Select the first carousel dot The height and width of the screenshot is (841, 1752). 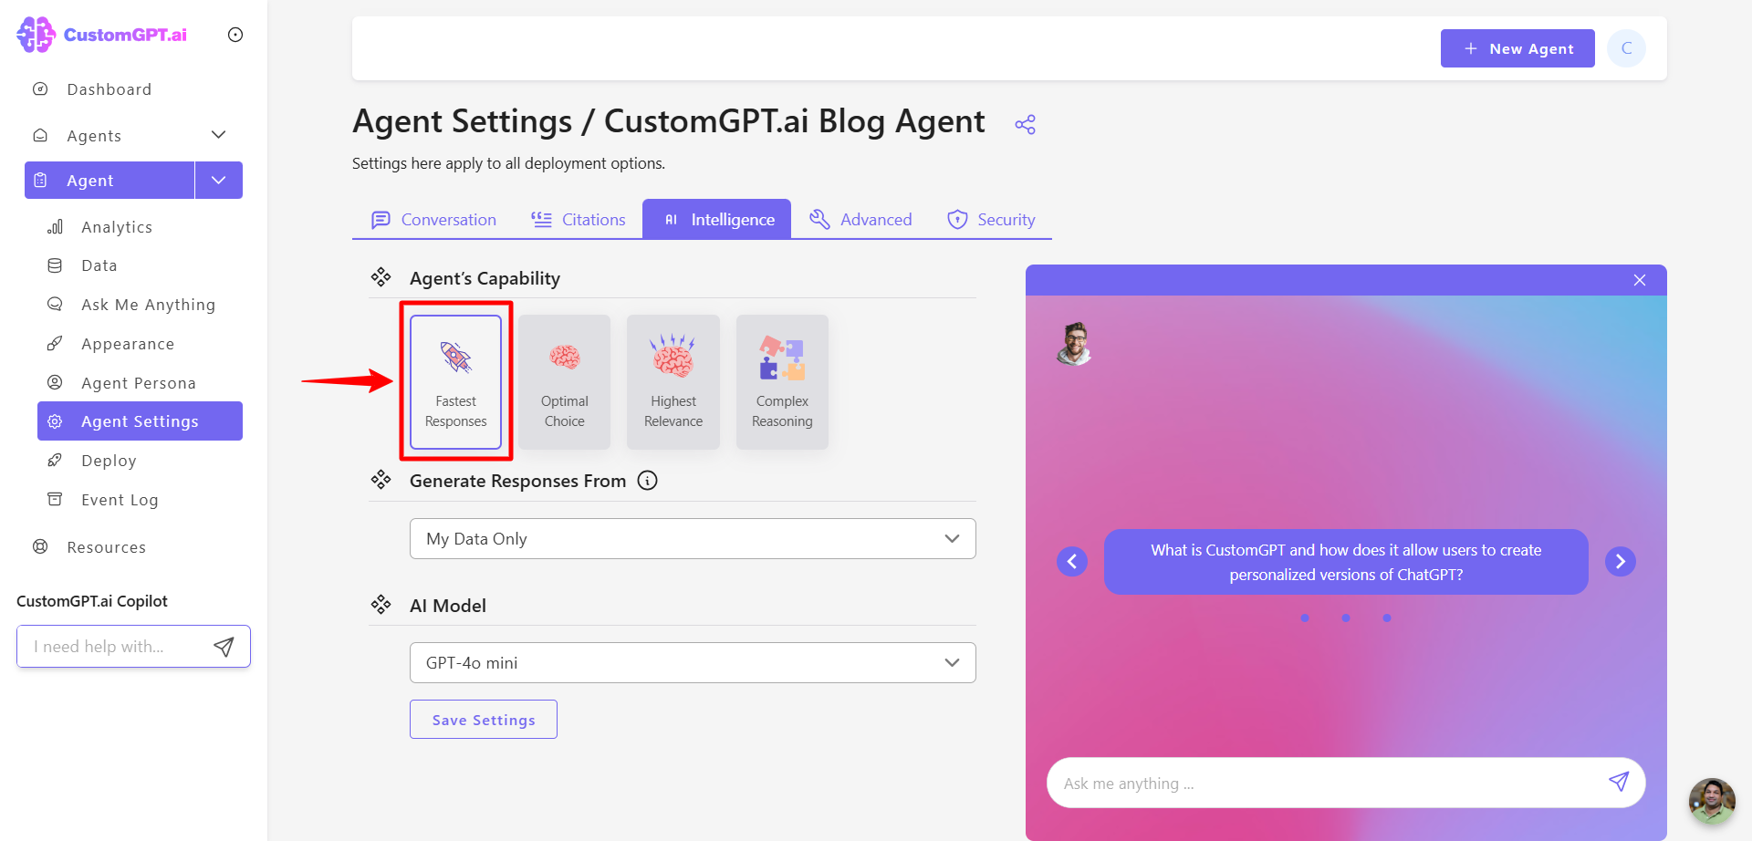(1305, 618)
